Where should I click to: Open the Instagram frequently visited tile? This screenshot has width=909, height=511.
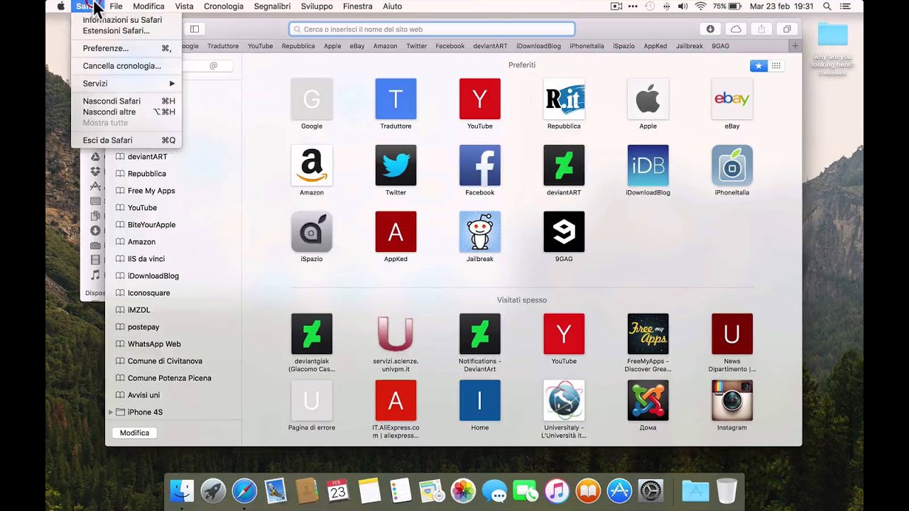coord(732,400)
